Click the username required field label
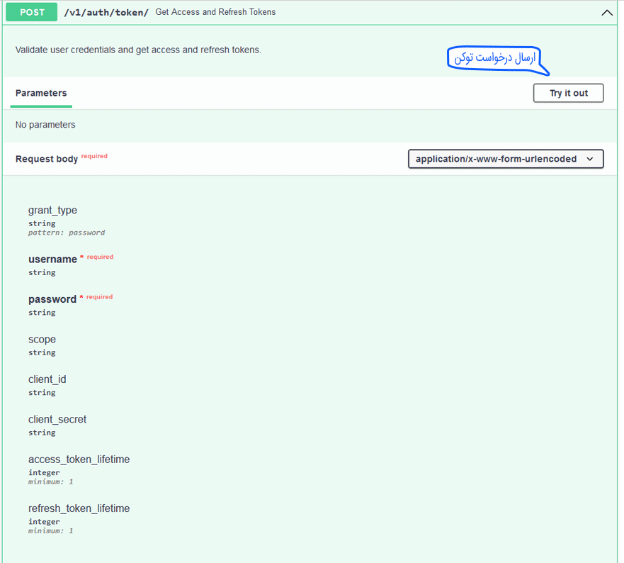Screen dimensions: 624x563 tap(52, 260)
